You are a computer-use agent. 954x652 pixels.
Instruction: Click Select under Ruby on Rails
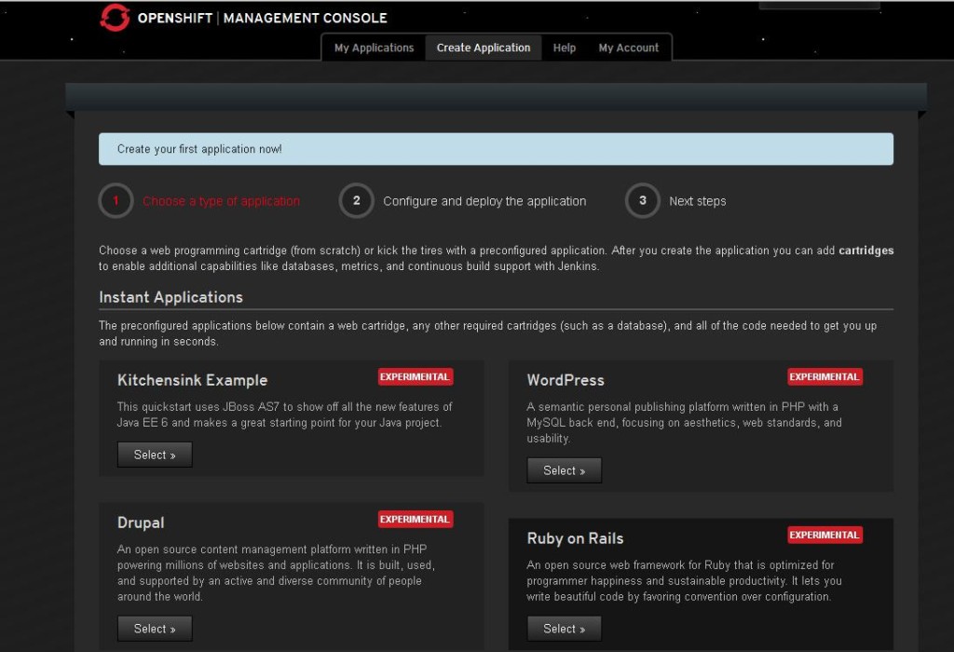564,629
